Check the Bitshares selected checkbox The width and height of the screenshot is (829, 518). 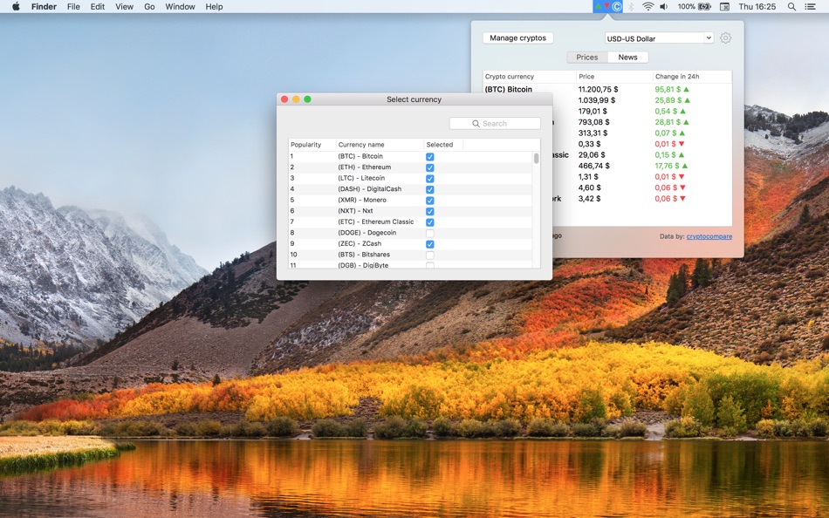click(x=430, y=255)
